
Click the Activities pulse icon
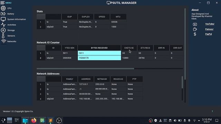(x=3, y=25)
